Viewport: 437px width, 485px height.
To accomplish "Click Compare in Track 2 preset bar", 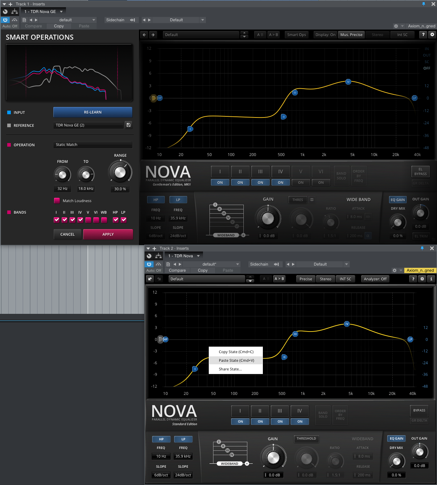I will [x=177, y=270].
